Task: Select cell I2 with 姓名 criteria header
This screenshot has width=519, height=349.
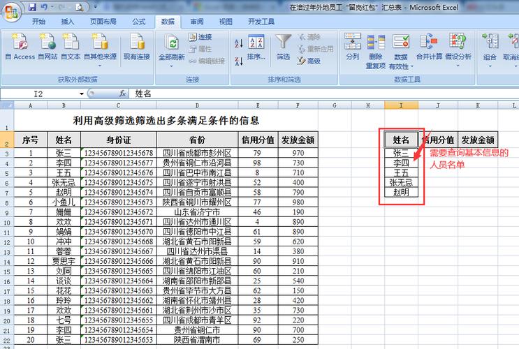Action: (401, 140)
